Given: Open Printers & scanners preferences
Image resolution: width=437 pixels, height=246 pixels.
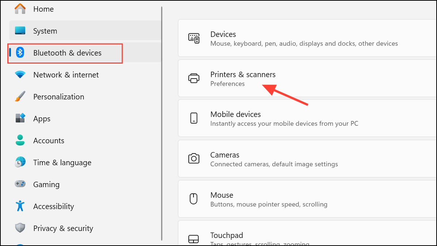Looking at the screenshot, I should tap(243, 78).
